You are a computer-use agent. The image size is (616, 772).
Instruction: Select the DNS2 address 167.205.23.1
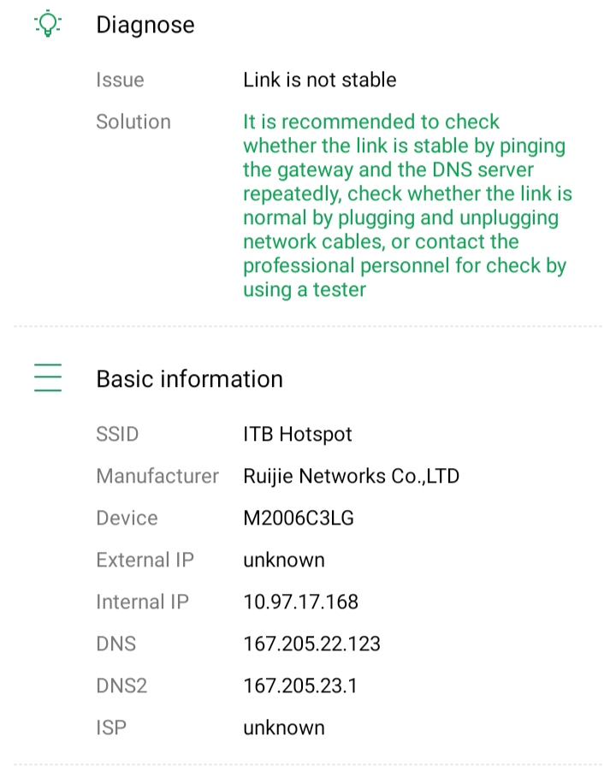point(300,686)
